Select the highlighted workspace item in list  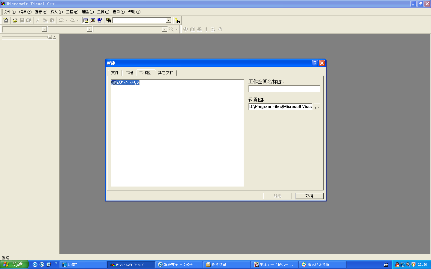point(125,82)
